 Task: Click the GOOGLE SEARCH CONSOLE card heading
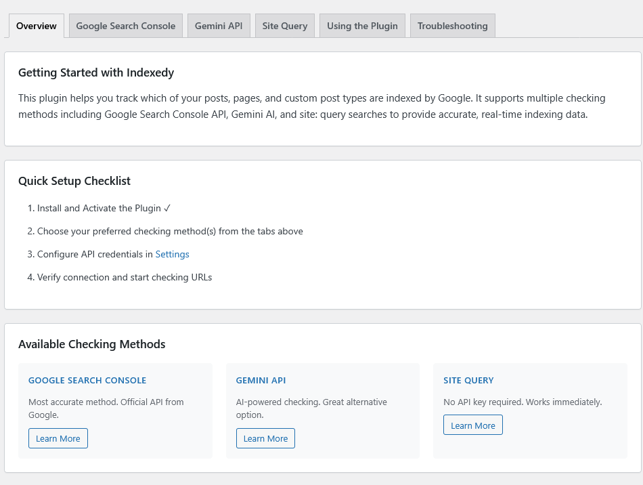pyautogui.click(x=87, y=380)
